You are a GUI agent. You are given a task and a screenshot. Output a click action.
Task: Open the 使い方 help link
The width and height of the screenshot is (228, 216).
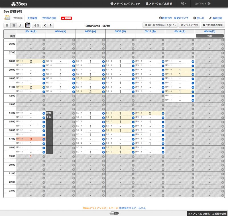pos(199,18)
